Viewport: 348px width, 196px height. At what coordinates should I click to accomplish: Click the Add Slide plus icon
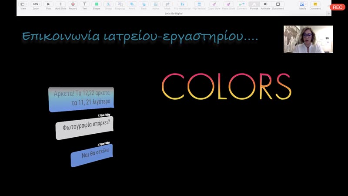[x=60, y=4]
